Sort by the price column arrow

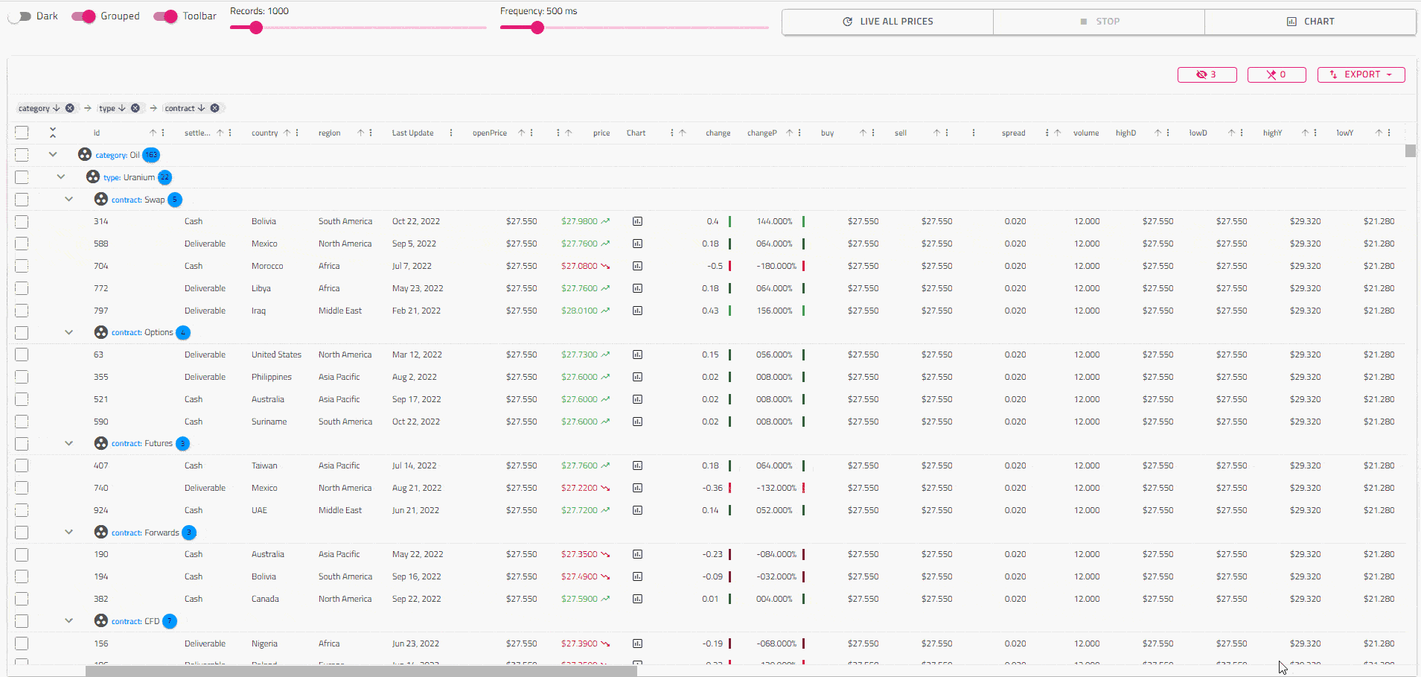(x=569, y=133)
